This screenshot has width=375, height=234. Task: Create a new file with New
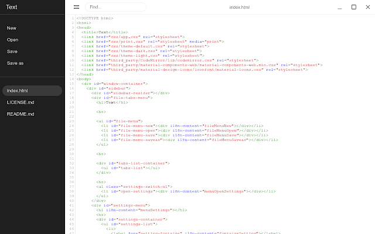point(12,28)
